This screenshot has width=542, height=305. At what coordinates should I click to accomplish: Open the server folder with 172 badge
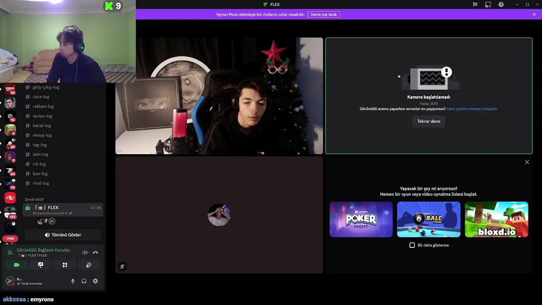pos(10,213)
